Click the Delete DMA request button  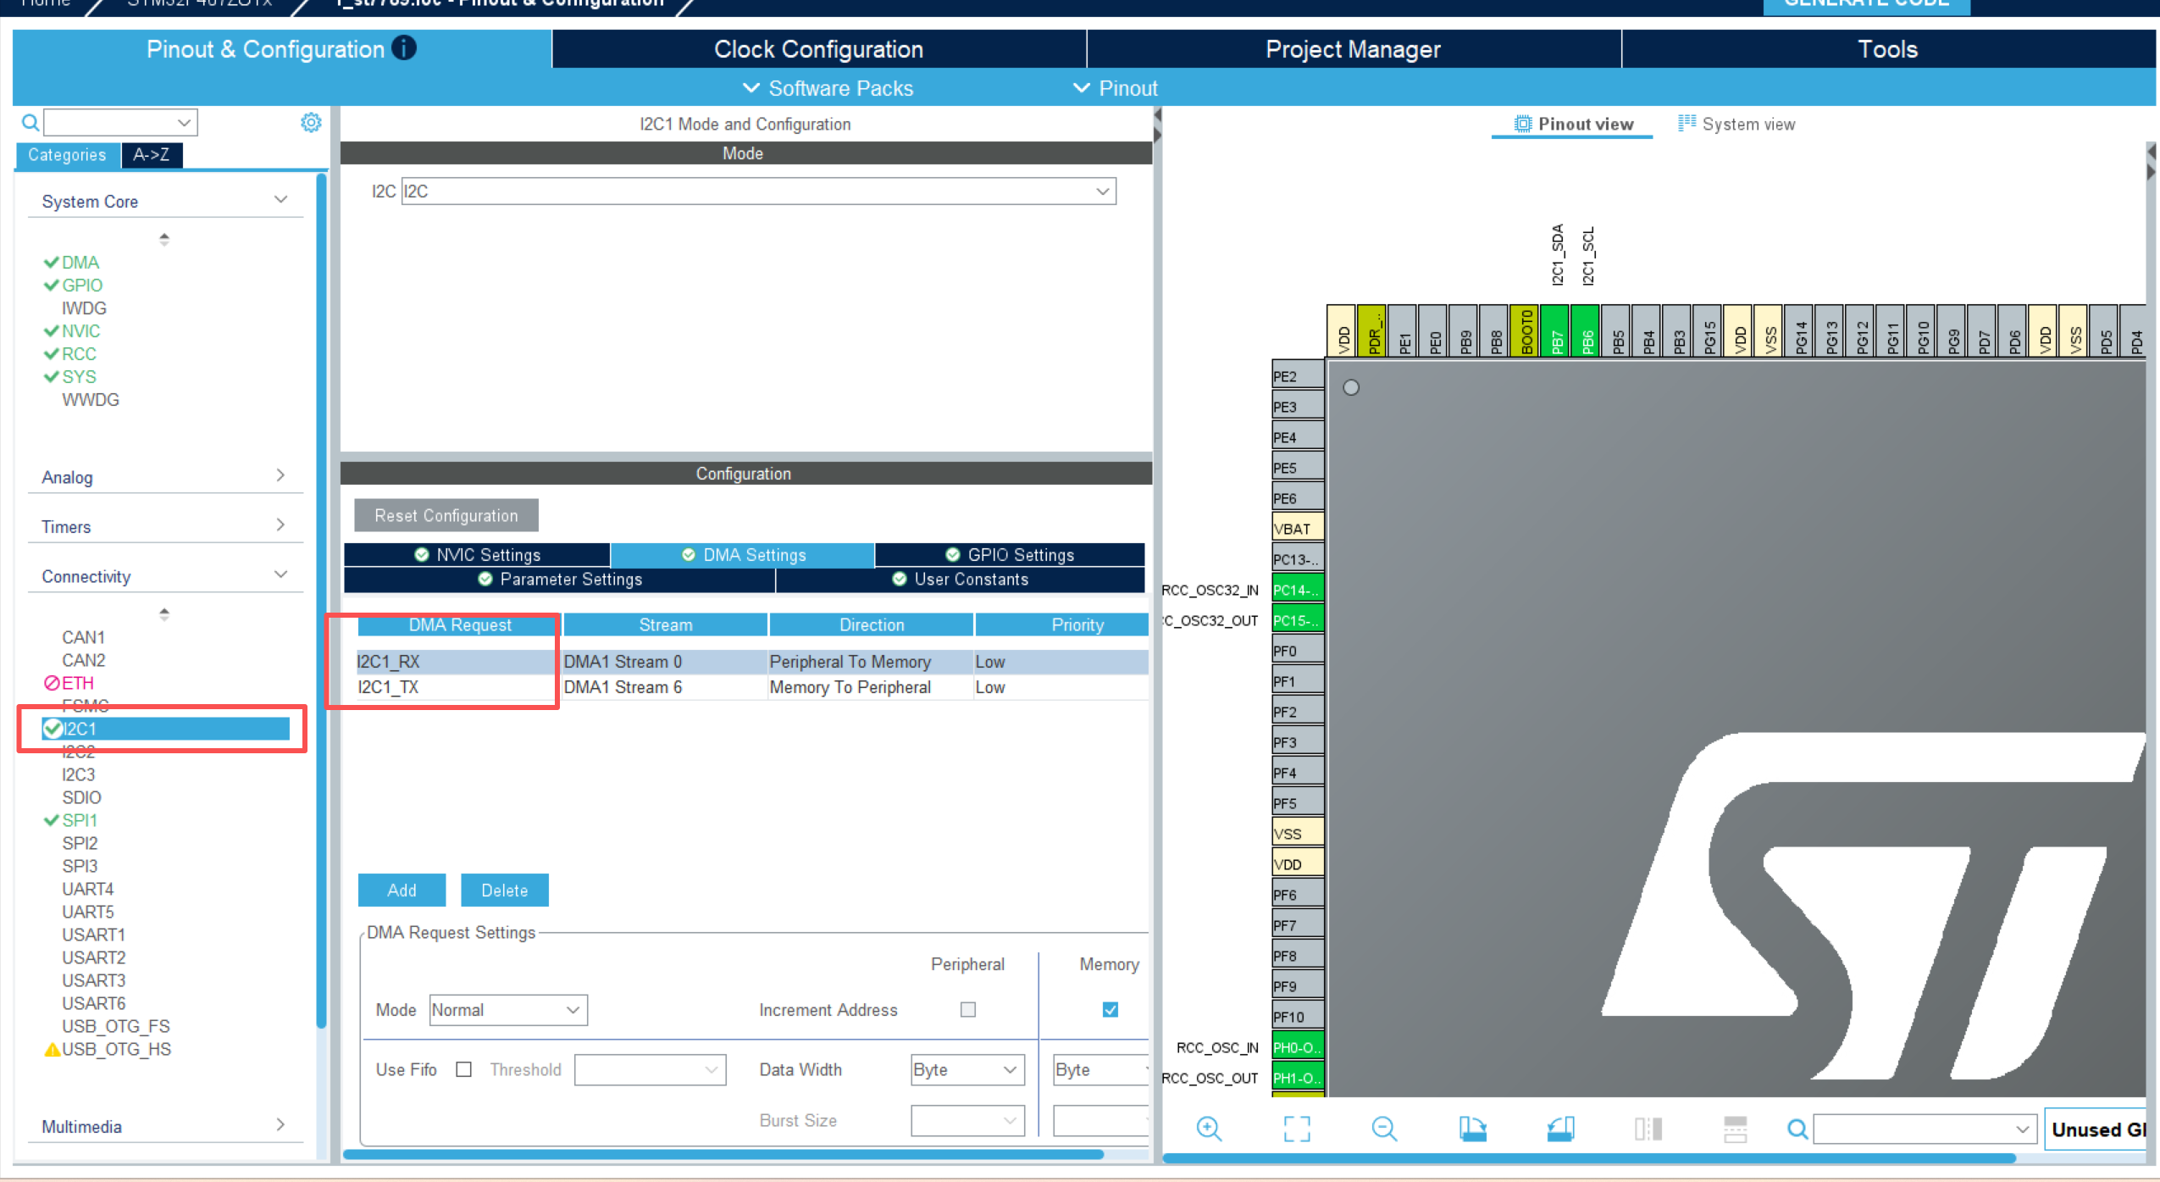point(505,890)
